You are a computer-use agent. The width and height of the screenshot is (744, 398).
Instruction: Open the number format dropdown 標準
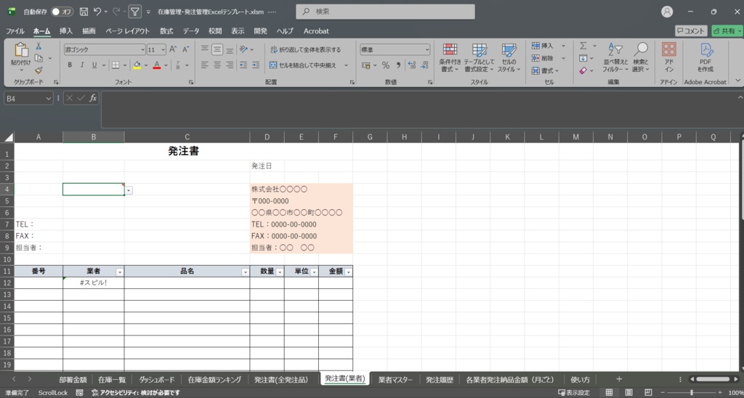[x=427, y=49]
